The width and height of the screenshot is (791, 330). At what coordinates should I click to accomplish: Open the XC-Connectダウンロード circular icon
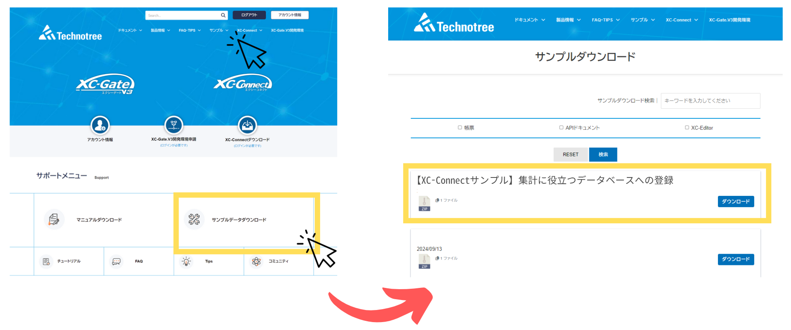(x=248, y=125)
